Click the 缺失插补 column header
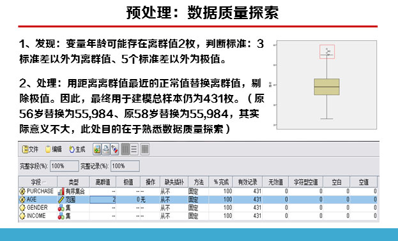The height and width of the screenshot is (241, 398). (174, 182)
